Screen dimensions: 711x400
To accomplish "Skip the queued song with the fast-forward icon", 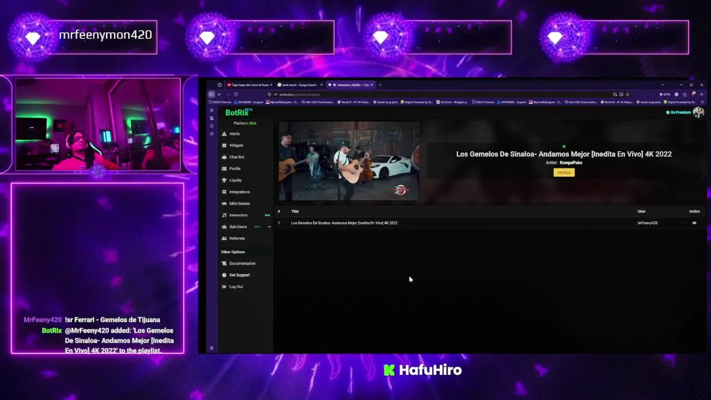I will tap(694, 223).
